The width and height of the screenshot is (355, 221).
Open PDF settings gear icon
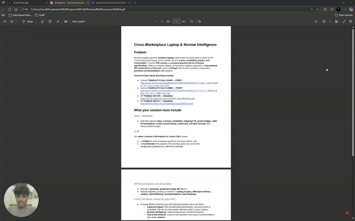[x=351, y=22]
